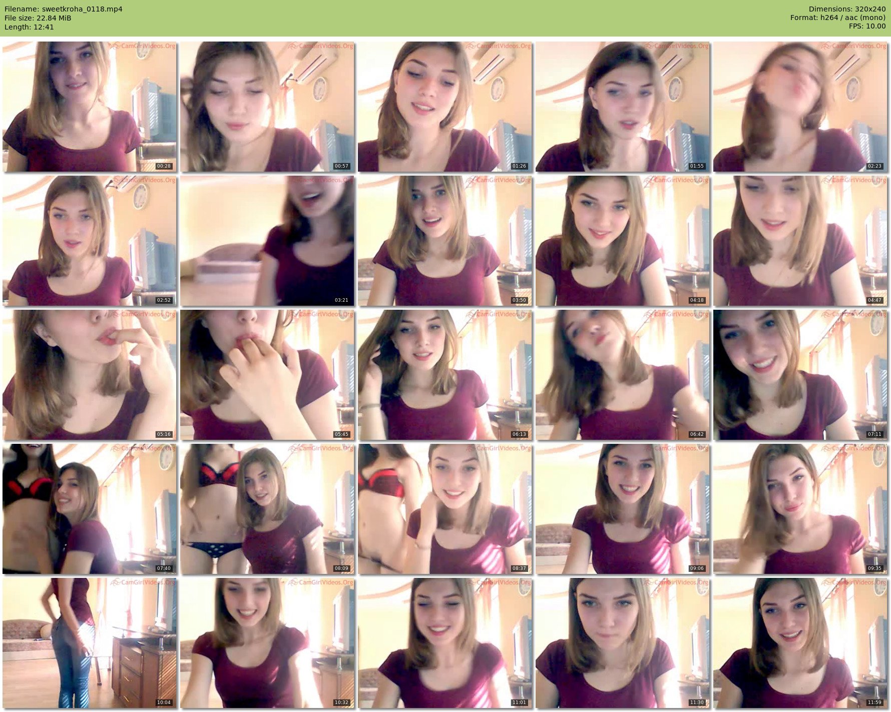Click the thumbnail with timestamp 01:26
The height and width of the screenshot is (712, 891).
click(x=445, y=107)
